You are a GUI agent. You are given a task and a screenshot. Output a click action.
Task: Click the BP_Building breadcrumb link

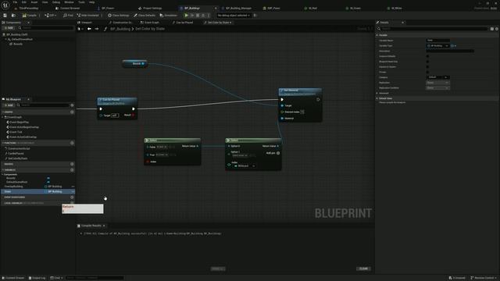tap(120, 29)
